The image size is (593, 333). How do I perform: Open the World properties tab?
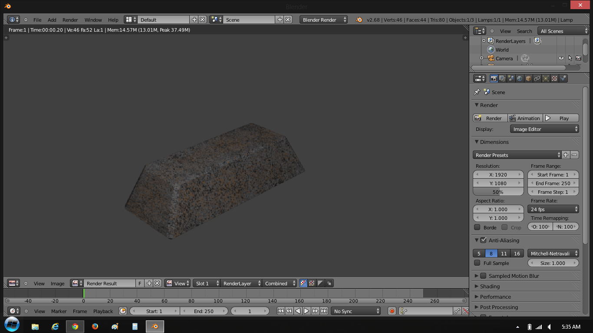520,78
